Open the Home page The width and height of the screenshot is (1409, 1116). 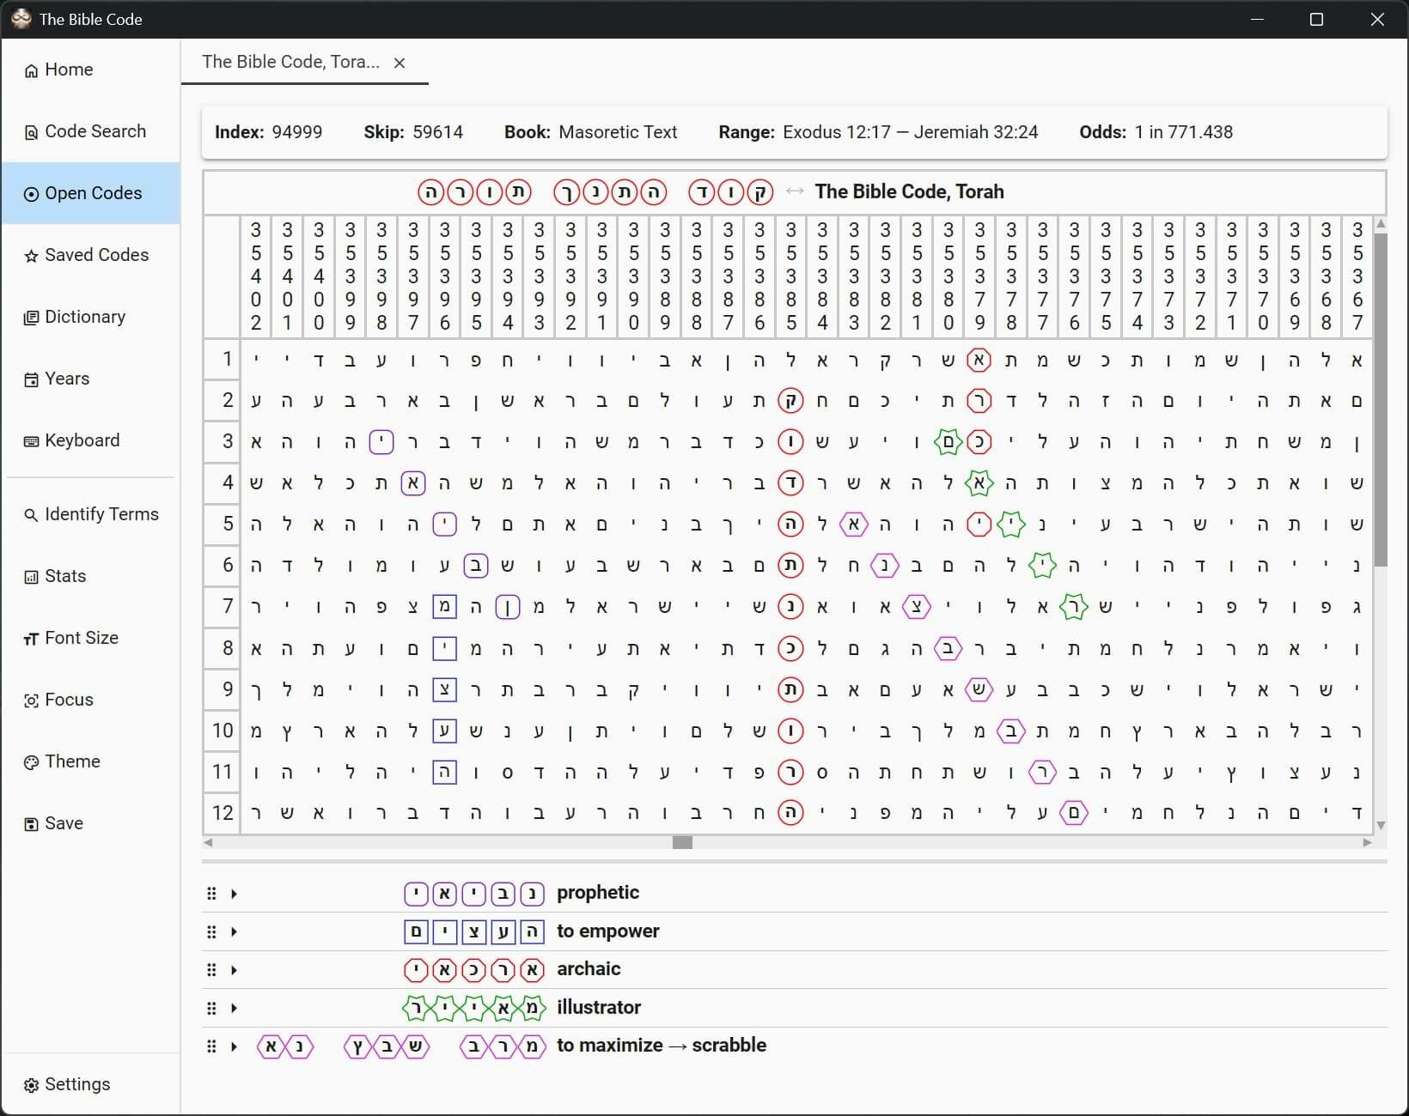coord(90,70)
